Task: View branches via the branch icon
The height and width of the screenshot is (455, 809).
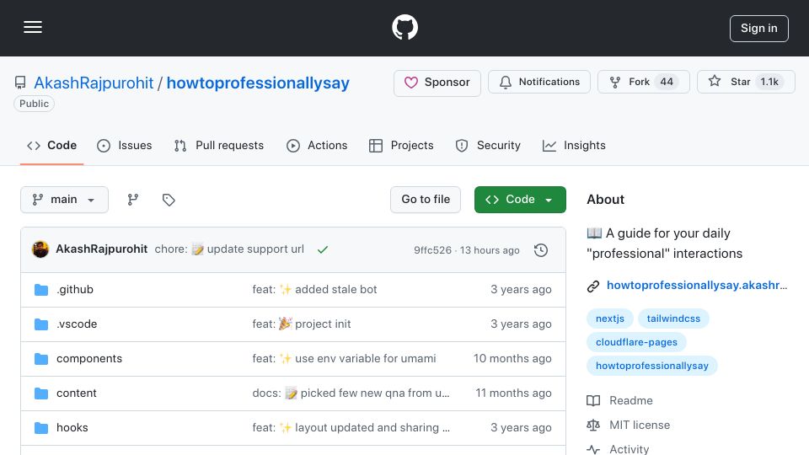Action: coord(133,200)
